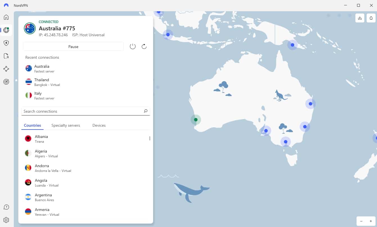Connect to Andorra la Vella - Virtual
This screenshot has height=227, width=377.
(x=86, y=168)
